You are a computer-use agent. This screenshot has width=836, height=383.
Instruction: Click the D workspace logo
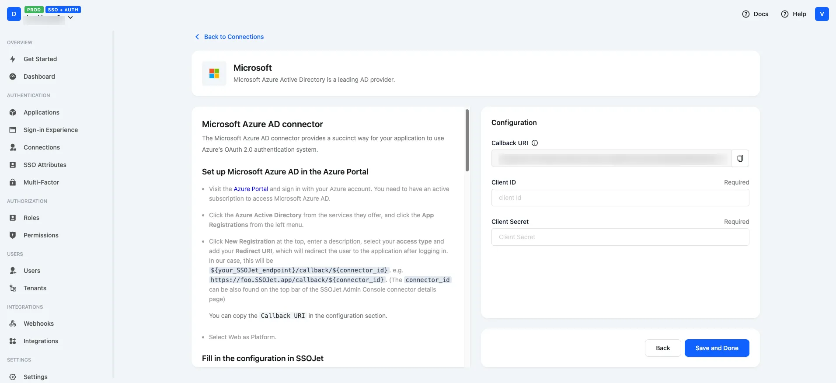pos(14,14)
